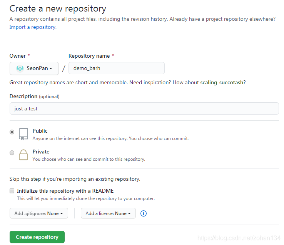Click the SeonPan owner avatar icon
The image size is (284, 245).
click(20, 68)
